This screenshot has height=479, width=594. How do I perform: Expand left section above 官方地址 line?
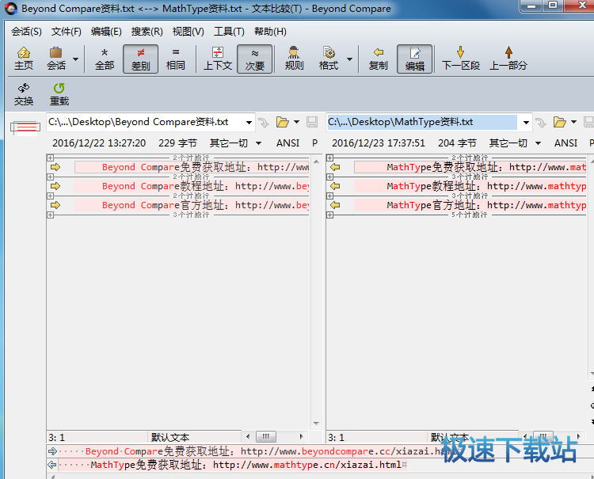point(51,196)
